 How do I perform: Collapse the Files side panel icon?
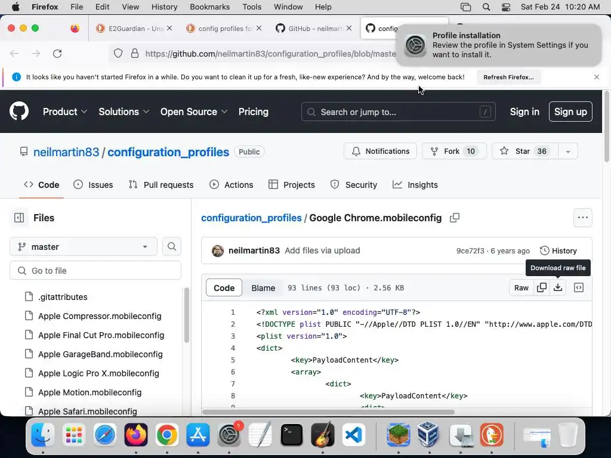[18, 218]
